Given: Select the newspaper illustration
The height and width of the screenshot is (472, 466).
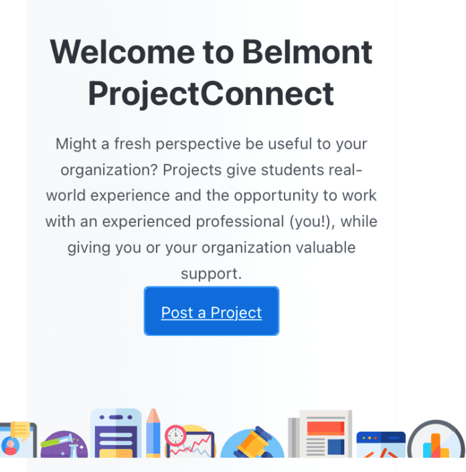Looking at the screenshot, I should pyautogui.click(x=320, y=434).
